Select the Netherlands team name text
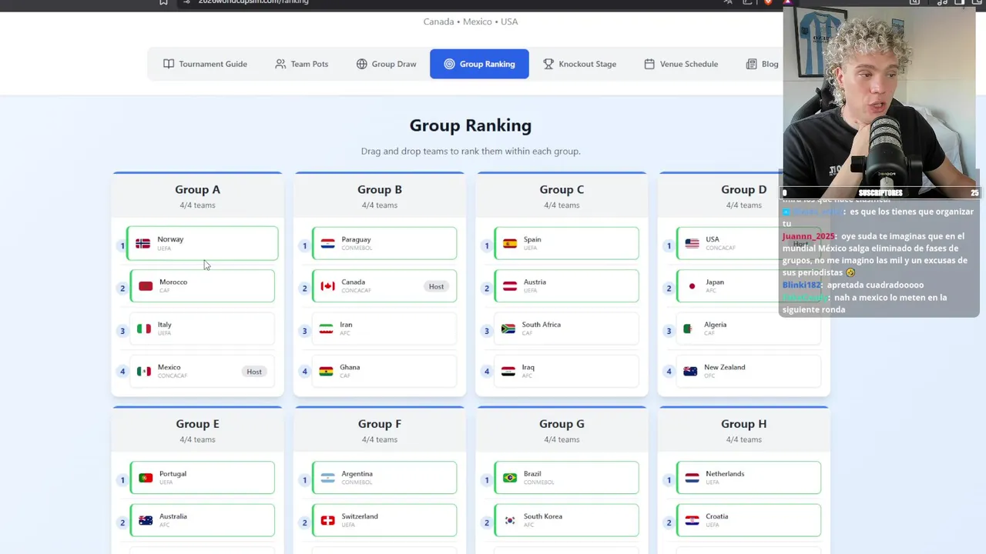 (725, 474)
